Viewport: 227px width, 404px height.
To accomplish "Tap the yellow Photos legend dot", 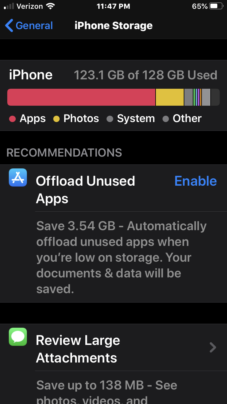I will click(x=56, y=119).
